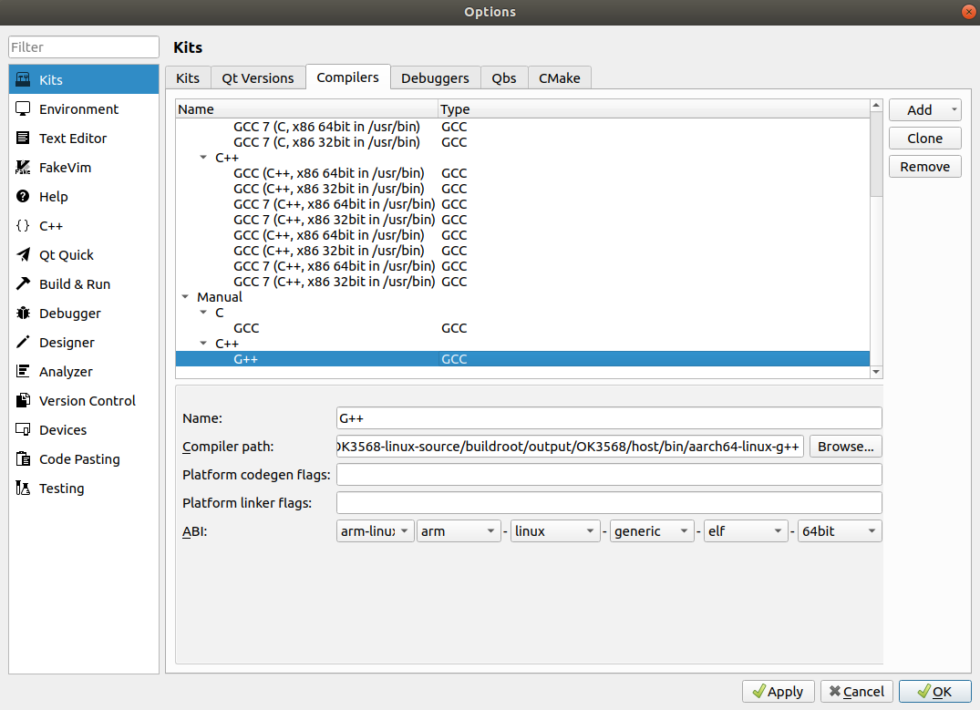Select the Environment monitor icon in sidebar

pyautogui.click(x=24, y=109)
